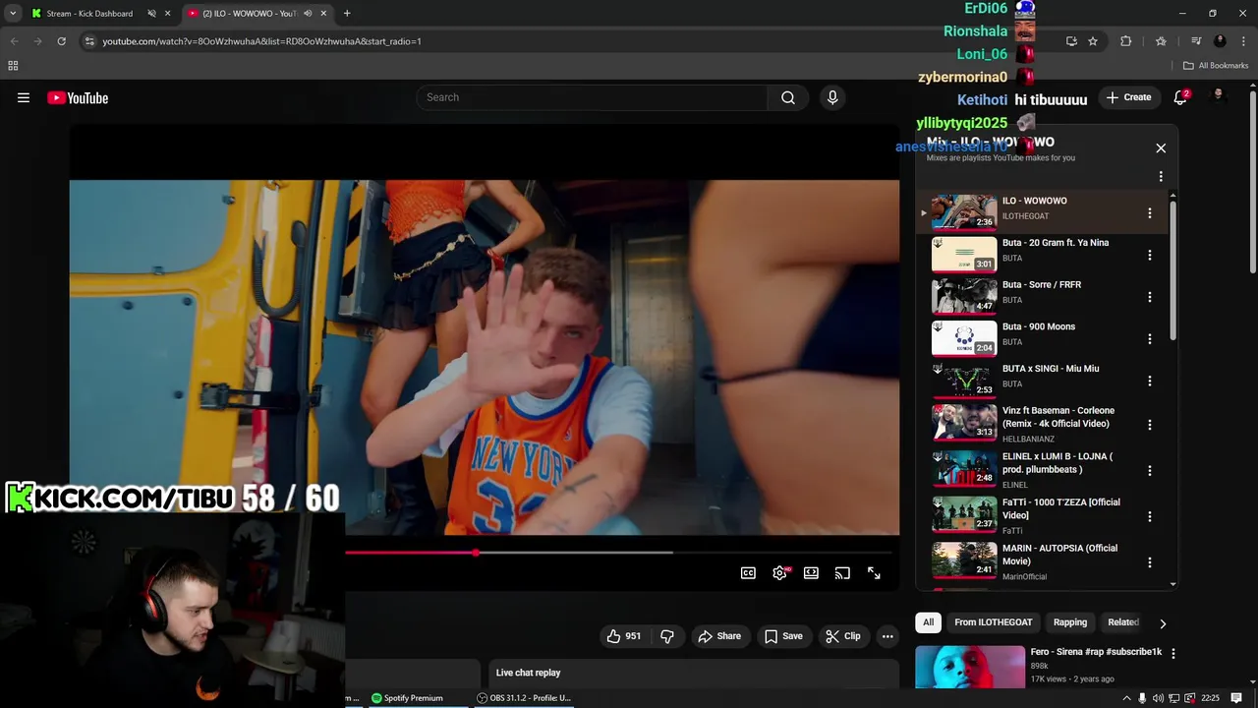Select the Related filter chip
Viewport: 1258px width, 708px height.
(1123, 622)
